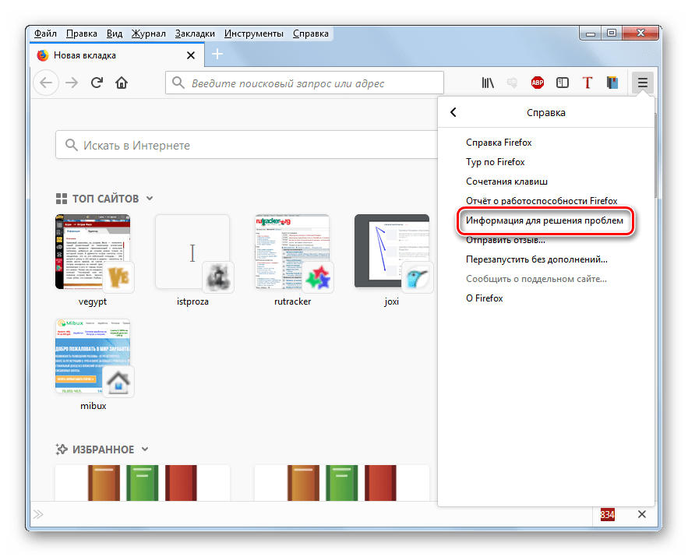688x557 pixels.
Task: Open second ИЗБРАННОЕ card with books
Action: click(x=342, y=482)
